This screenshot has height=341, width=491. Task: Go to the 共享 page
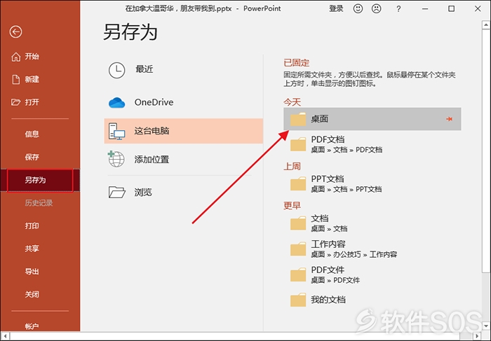pyautogui.click(x=32, y=249)
